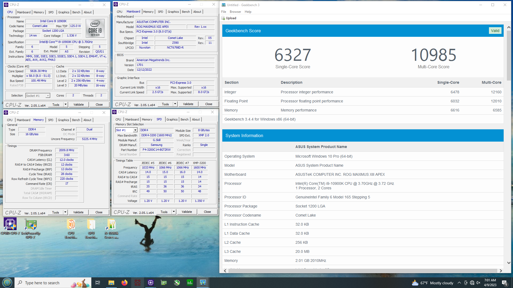
Task: Show hidden tray icons chevron
Action: click(459, 283)
